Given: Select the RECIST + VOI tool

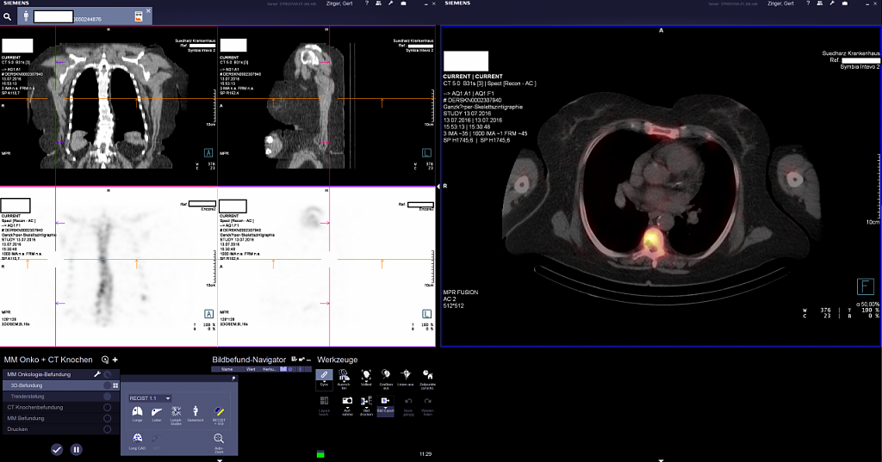Looking at the screenshot, I should tap(219, 412).
